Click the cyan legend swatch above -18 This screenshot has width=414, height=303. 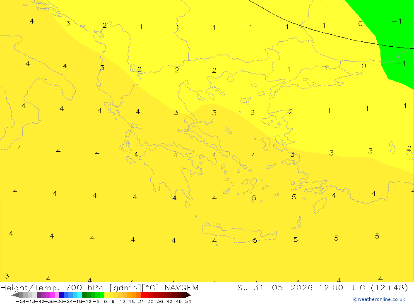click(79, 295)
